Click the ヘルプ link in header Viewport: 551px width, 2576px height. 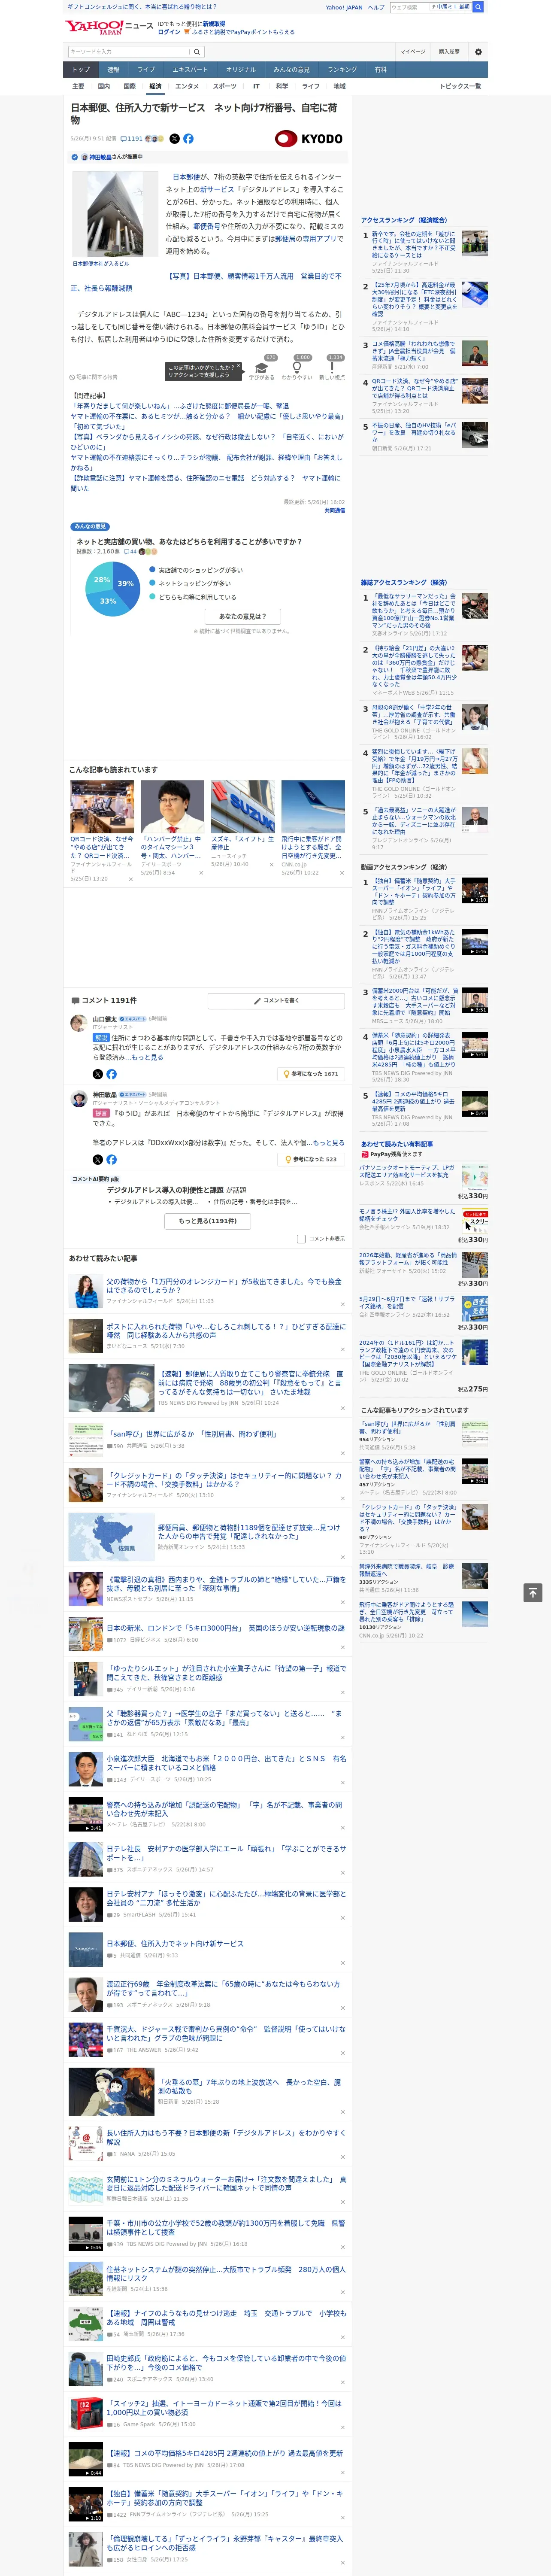point(375,7)
